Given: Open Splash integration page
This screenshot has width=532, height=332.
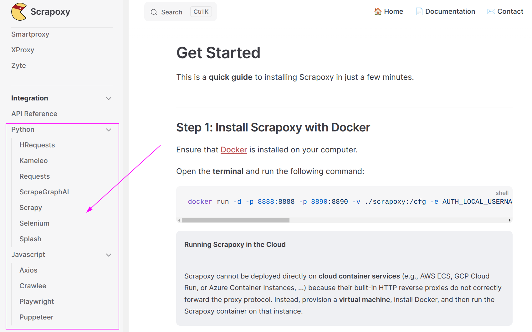Looking at the screenshot, I should click(30, 239).
